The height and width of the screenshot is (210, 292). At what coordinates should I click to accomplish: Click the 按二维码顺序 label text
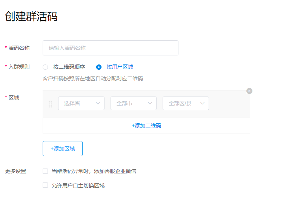point(69,67)
